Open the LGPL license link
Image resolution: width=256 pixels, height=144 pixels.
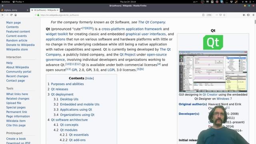[x=111, y=70]
